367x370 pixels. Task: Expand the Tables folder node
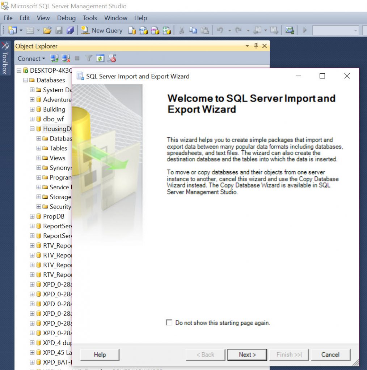39,148
